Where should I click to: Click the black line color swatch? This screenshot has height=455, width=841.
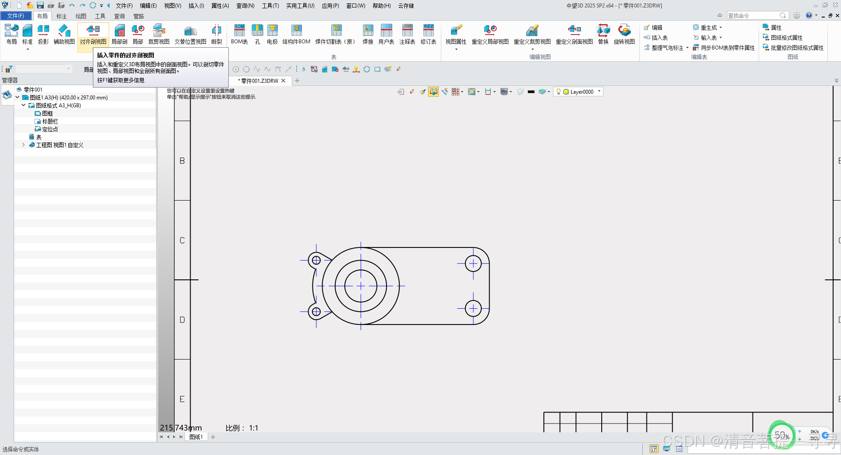pyautogui.click(x=531, y=92)
